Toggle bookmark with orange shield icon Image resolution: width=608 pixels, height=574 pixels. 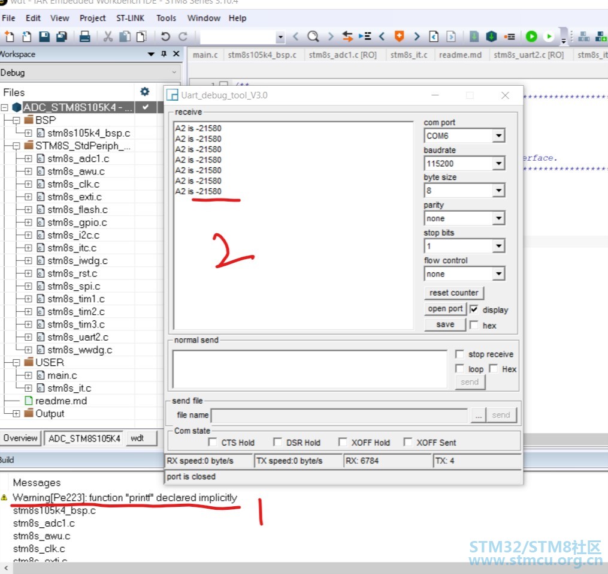pyautogui.click(x=399, y=37)
